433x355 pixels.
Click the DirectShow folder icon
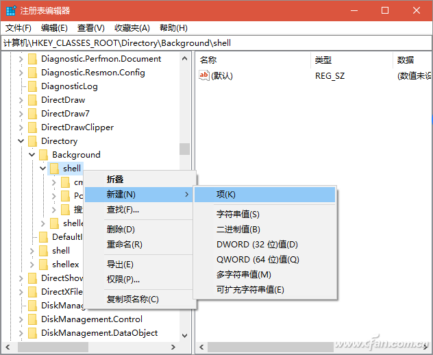tap(33, 278)
